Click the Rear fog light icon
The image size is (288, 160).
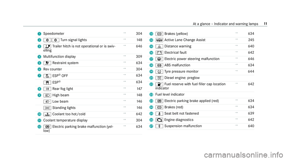click(47, 89)
